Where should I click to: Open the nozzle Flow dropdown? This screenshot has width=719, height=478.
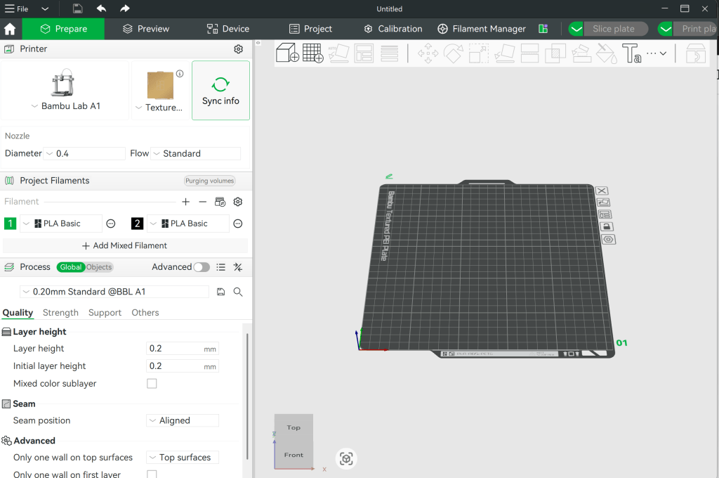click(196, 153)
